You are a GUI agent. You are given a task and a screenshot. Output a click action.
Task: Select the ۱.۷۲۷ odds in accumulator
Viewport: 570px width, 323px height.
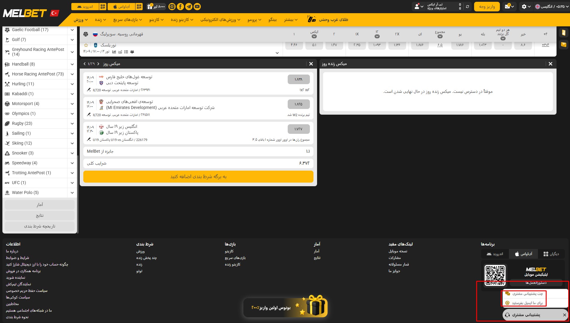coord(298,129)
